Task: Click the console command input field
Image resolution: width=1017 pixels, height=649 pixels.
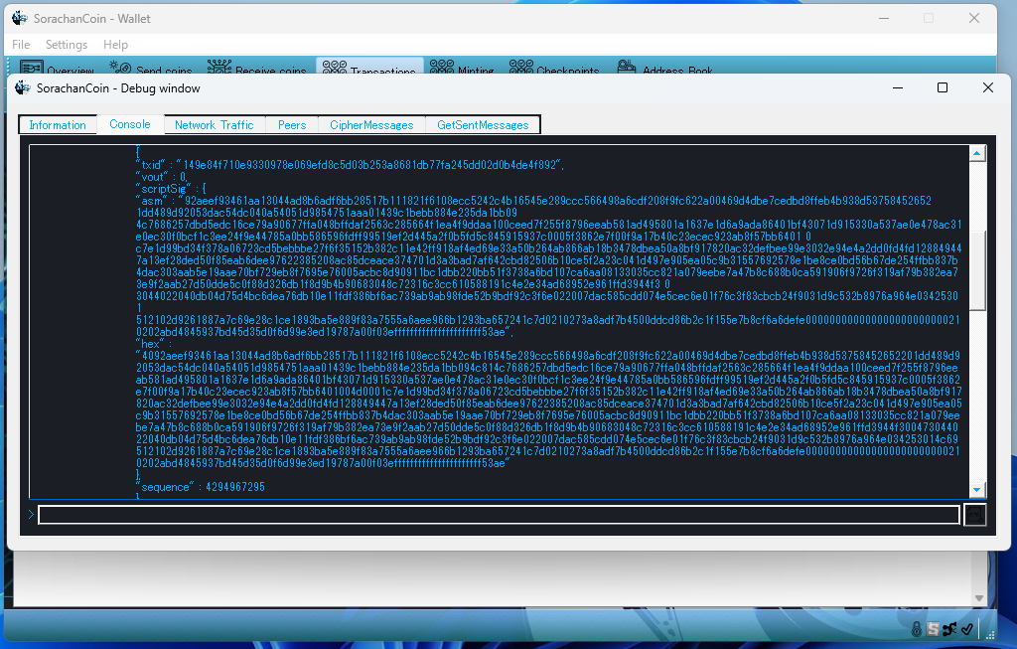Action: click(x=499, y=515)
